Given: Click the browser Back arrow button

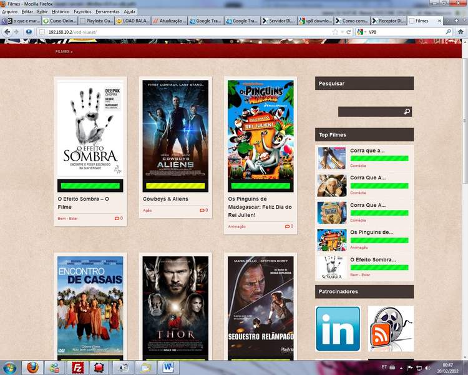Looking at the screenshot, I should coord(7,32).
